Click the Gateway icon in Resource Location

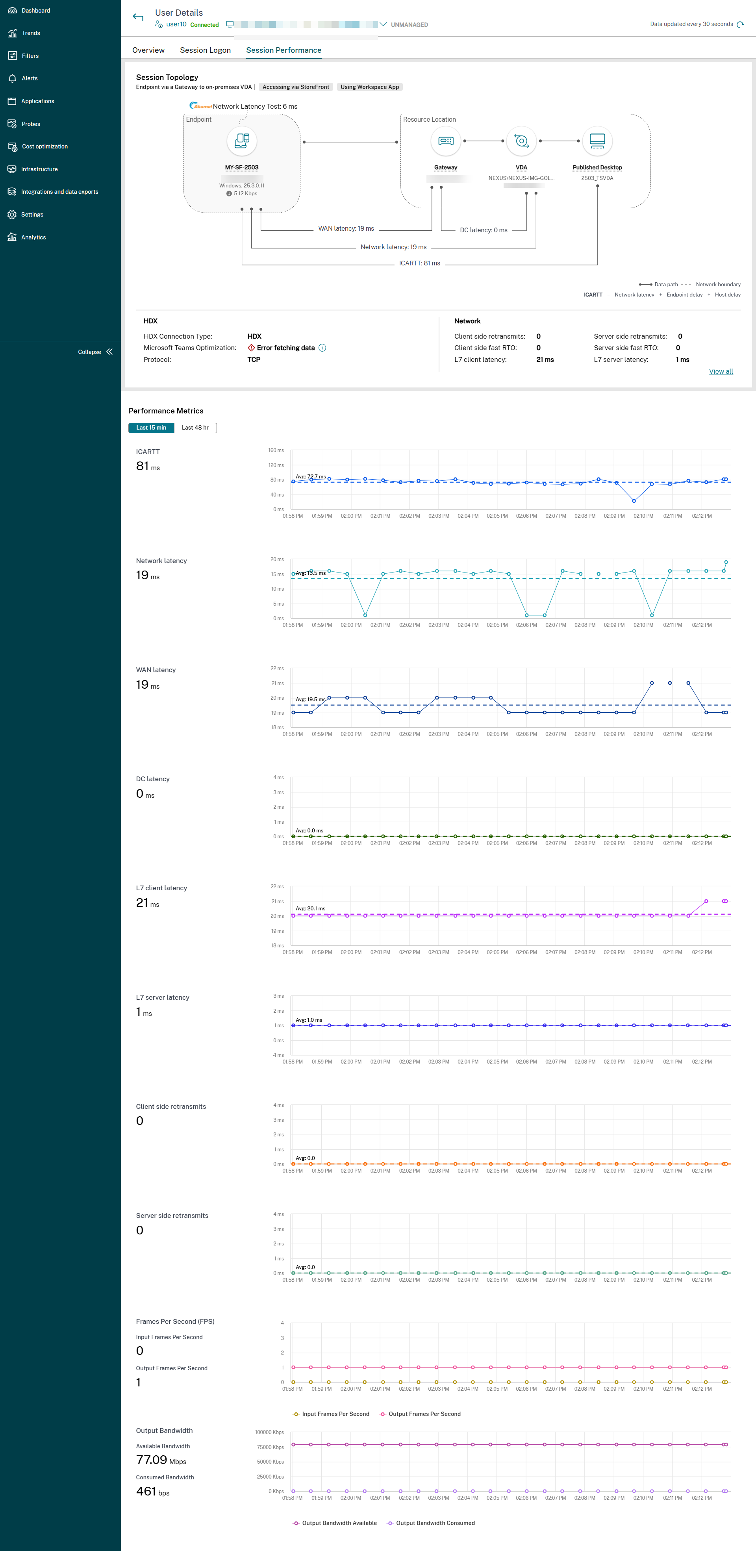pos(445,141)
